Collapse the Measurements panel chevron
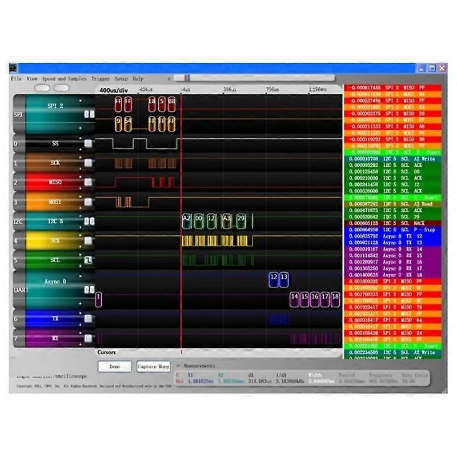This screenshot has height=457, width=457. click(x=178, y=366)
